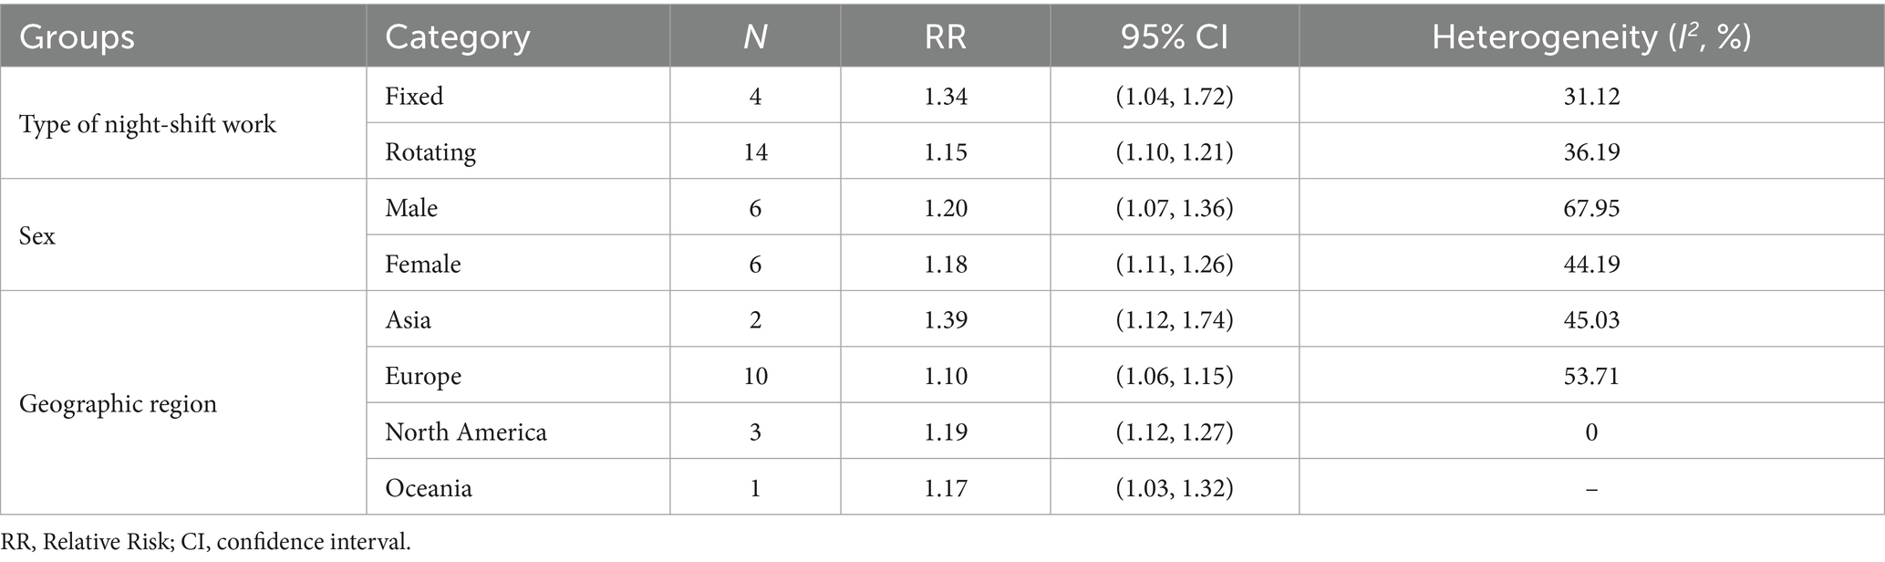Viewport: 1885px width, 562px height.
Task: Click the RR value 1.39
Action: (945, 320)
